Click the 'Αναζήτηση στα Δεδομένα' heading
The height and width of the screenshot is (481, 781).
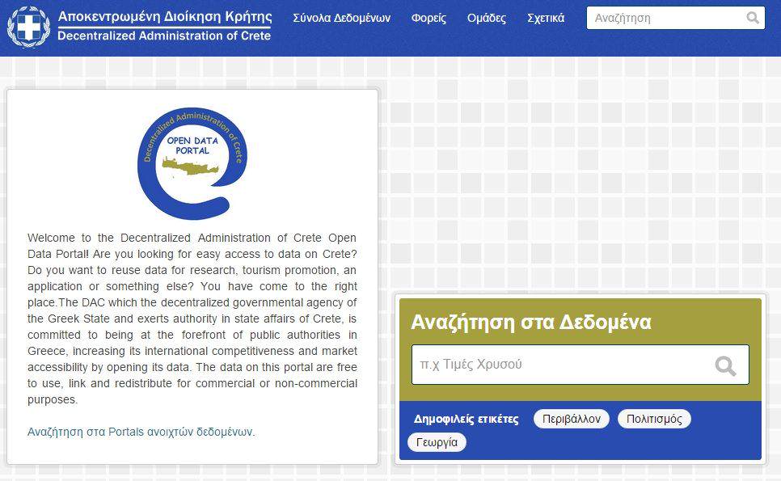531,322
